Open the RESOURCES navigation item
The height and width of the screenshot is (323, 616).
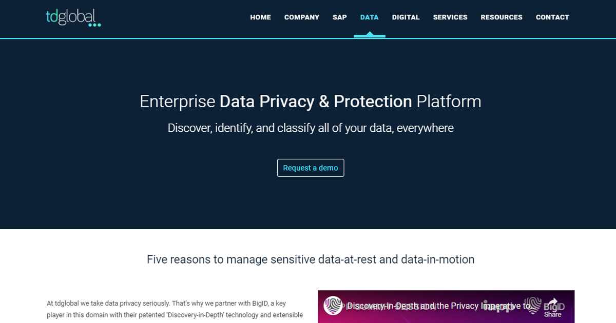(x=502, y=17)
